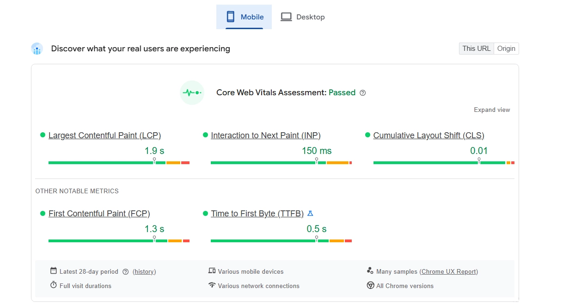Click the LCP distribution bar marker
This screenshot has height=307, width=563.
[x=154, y=160]
